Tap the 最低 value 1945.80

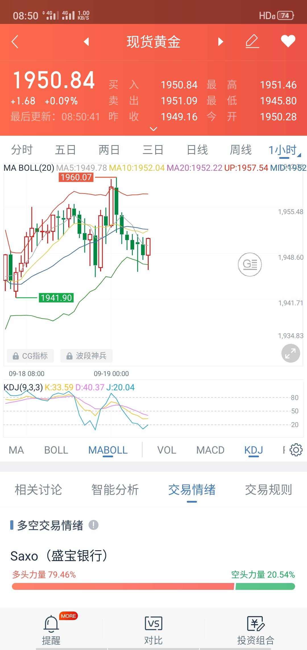click(x=278, y=101)
